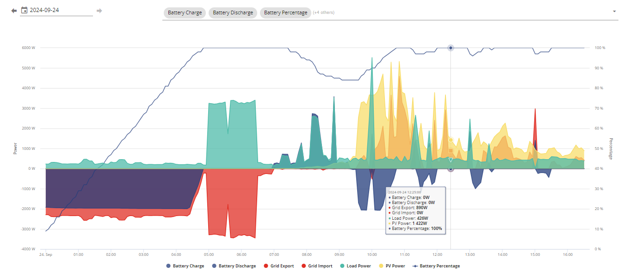Screen dimensions: 624x279
Task: Click the 06:00 x-axis label
Action: click(241, 254)
